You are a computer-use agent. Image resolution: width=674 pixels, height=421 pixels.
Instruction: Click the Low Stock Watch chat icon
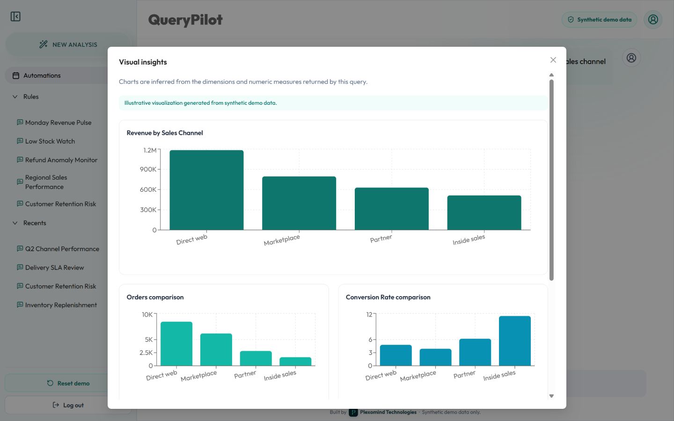tap(20, 141)
